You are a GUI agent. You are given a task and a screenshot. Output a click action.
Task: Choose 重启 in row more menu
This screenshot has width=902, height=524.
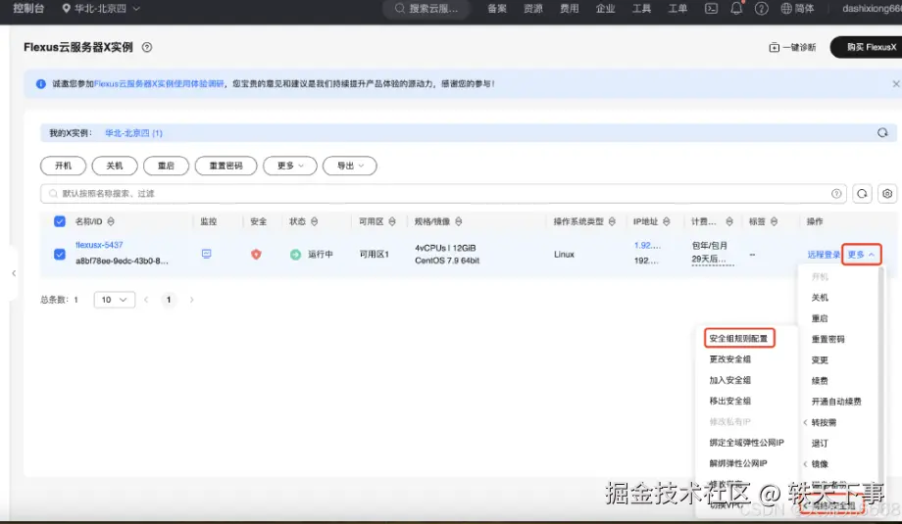[x=820, y=318]
